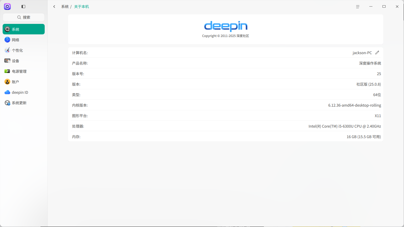
Task: Click the 设备 keyboard icon
Action: (x=7, y=61)
